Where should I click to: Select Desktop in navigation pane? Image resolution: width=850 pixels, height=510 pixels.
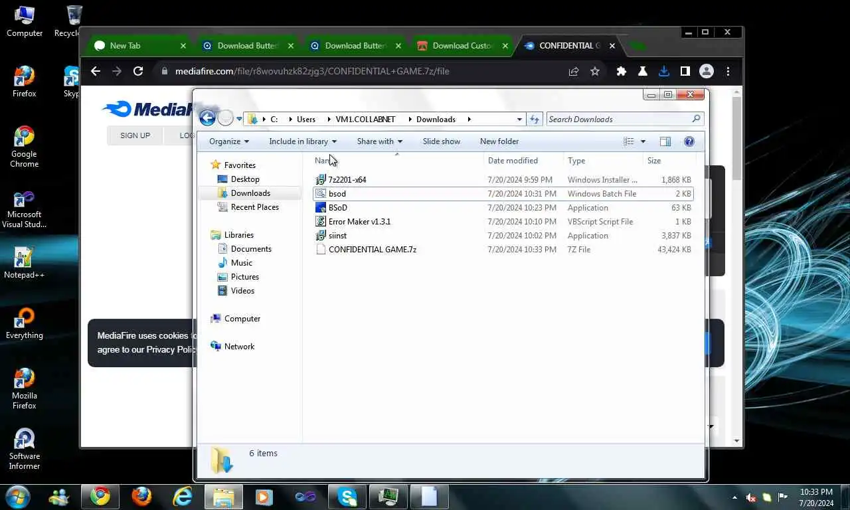(x=245, y=179)
